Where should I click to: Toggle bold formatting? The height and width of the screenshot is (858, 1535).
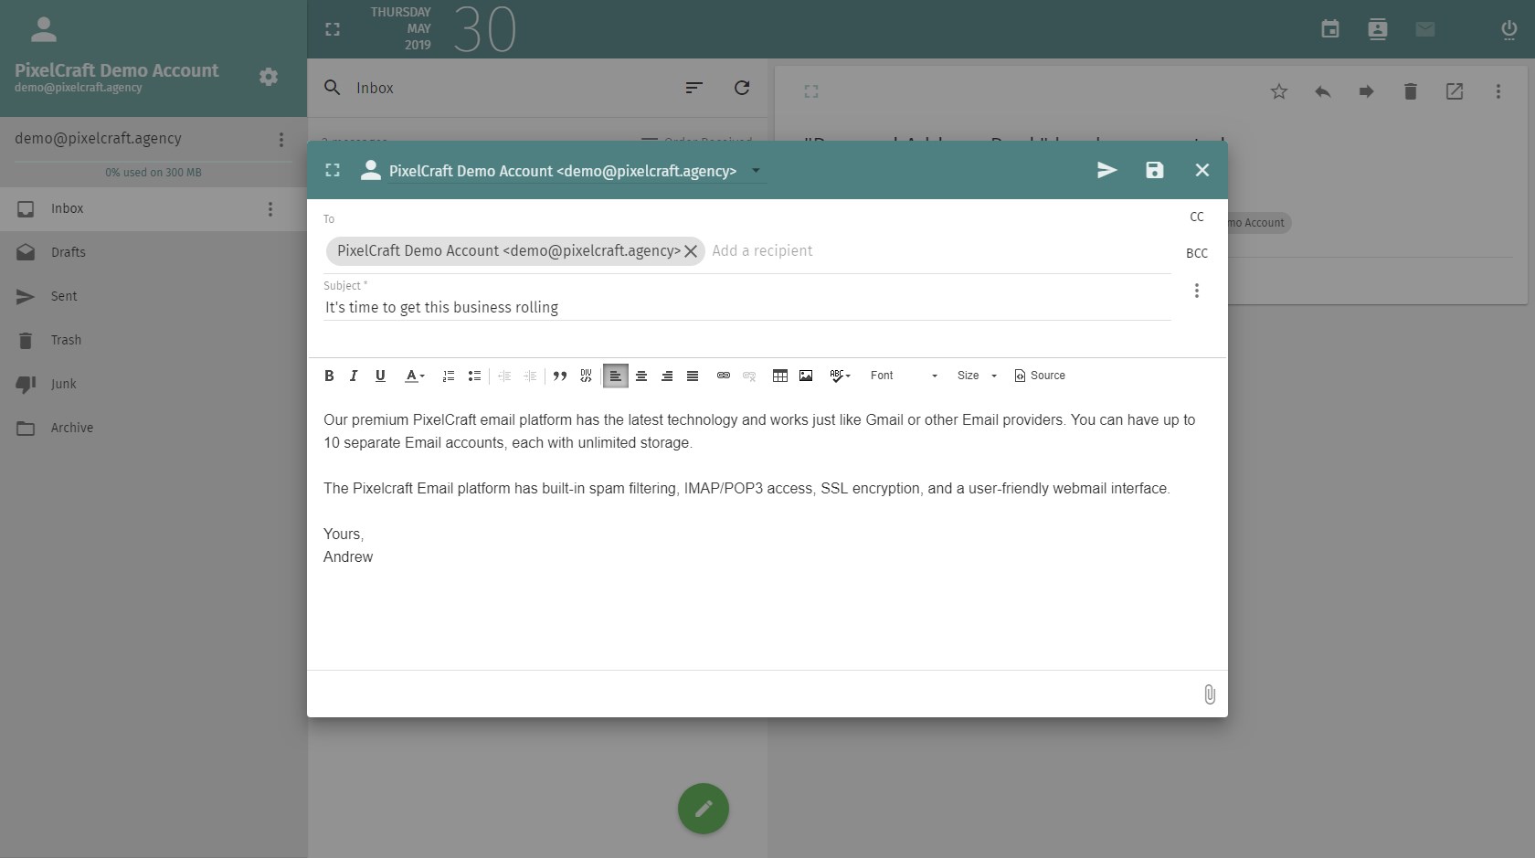(x=329, y=376)
